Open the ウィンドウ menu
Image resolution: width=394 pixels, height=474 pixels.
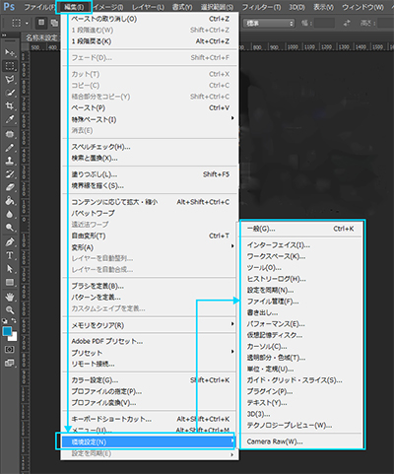coord(362,7)
